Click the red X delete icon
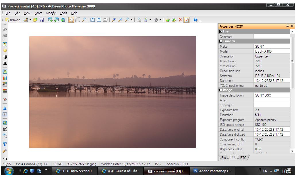The height and width of the screenshot is (177, 298). tap(180, 20)
